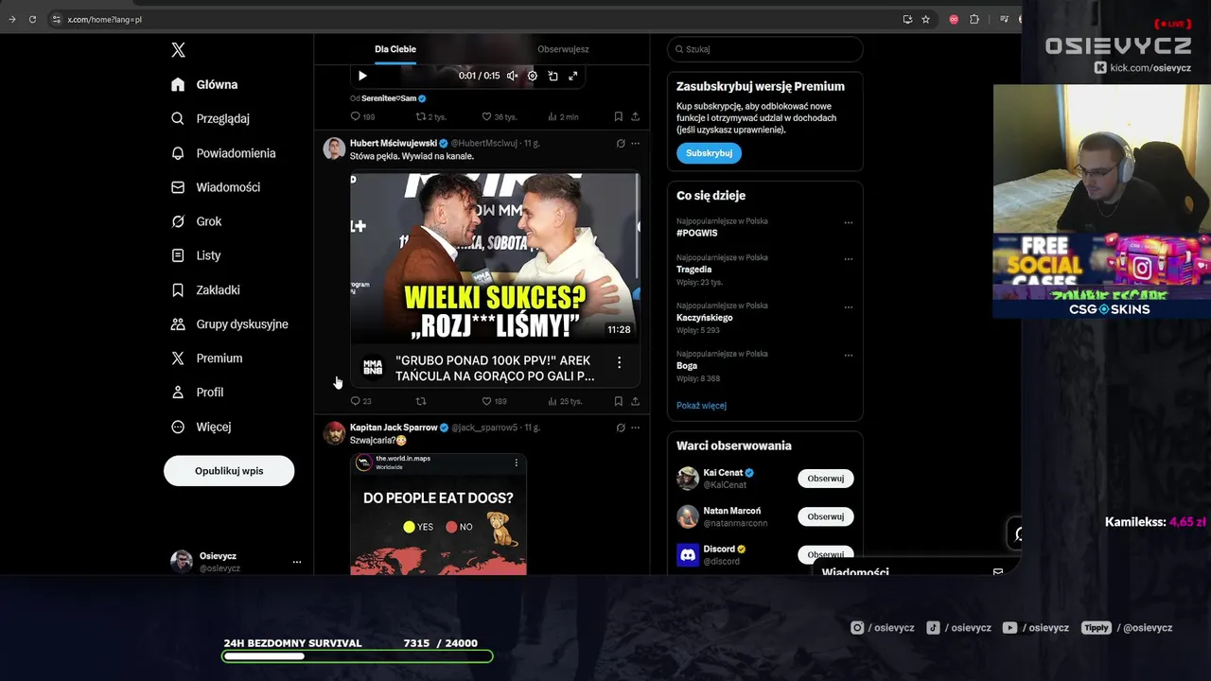Open MMA video thumbnail WIELKI SUKCES
The image size is (1211, 681).
pyautogui.click(x=495, y=257)
